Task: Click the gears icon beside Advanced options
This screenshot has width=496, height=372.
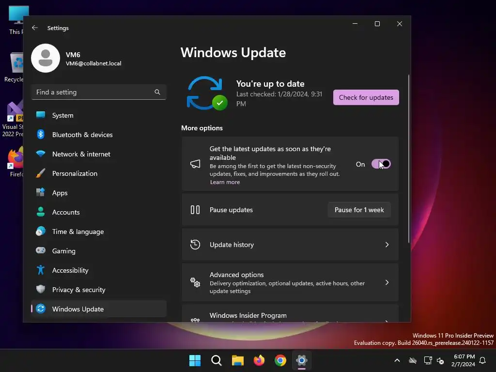Action: tap(195, 282)
